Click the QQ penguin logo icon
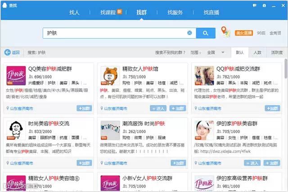The image size is (288, 192). coord(4,5)
